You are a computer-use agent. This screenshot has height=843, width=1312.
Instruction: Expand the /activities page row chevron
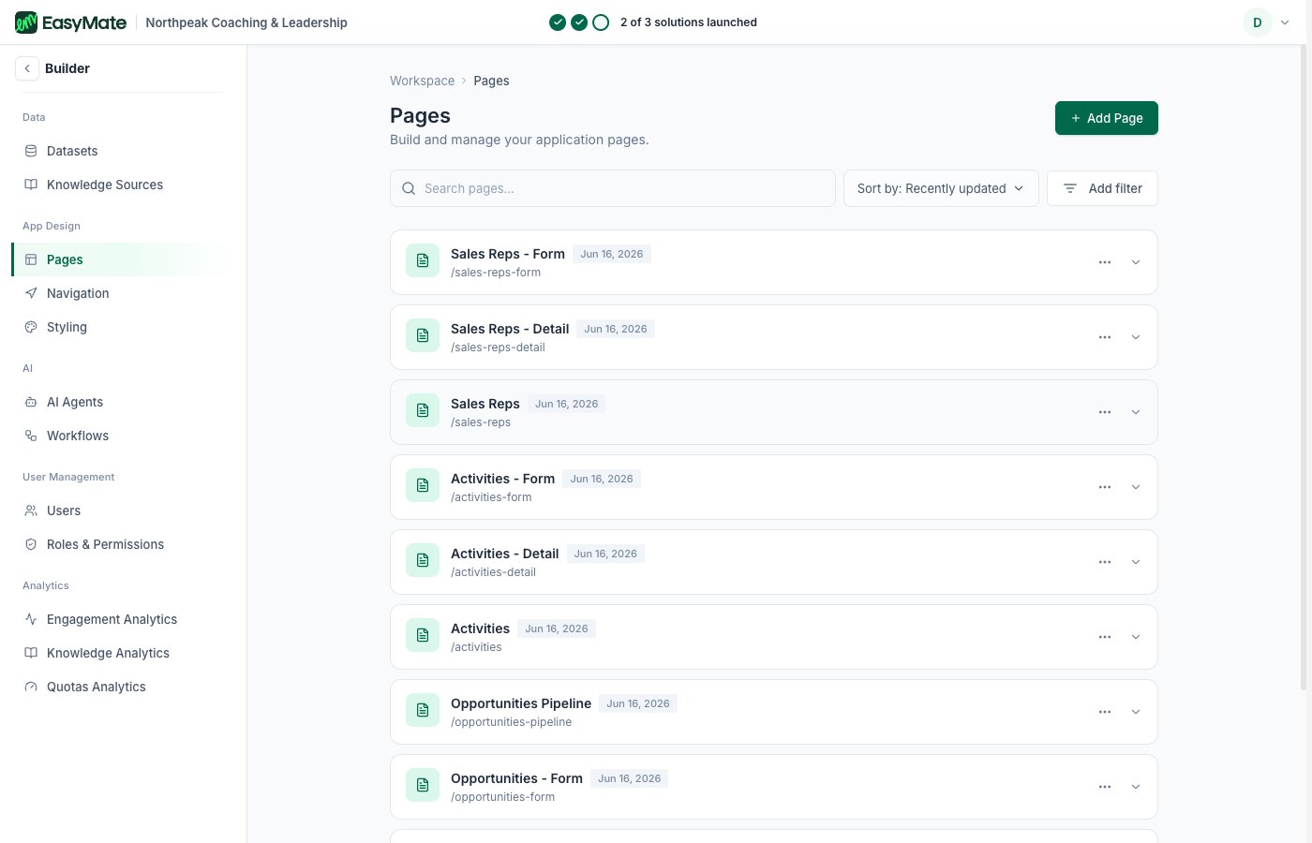[1136, 637]
